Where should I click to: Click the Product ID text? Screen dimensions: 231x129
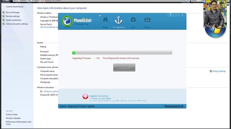[49, 95]
